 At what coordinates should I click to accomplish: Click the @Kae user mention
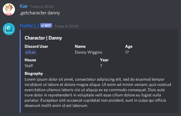pos(30,52)
